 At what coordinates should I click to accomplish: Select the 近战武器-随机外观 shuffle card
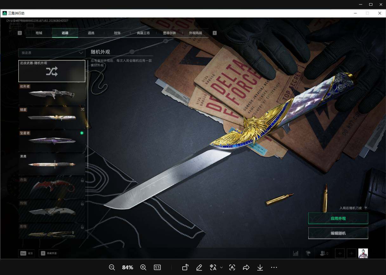pyautogui.click(x=52, y=71)
